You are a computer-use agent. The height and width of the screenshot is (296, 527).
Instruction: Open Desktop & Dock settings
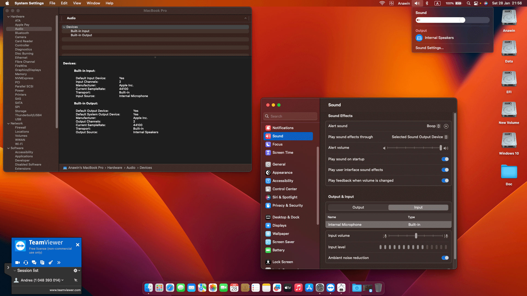click(x=286, y=217)
